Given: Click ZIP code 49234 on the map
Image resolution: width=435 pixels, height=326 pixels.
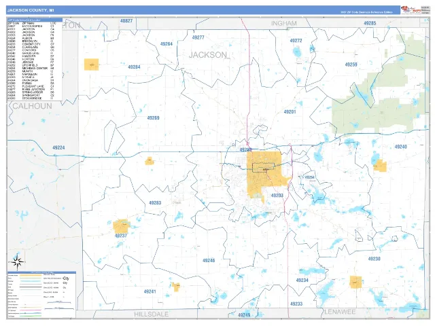Looking at the screenshot, I should click(x=302, y=280).
